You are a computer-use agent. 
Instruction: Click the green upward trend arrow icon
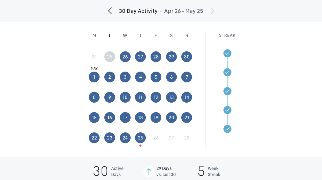coord(149,172)
